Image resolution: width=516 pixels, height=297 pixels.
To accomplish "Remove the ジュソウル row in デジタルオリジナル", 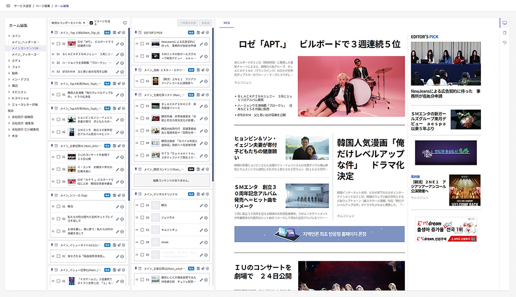I will click(x=206, y=218).
